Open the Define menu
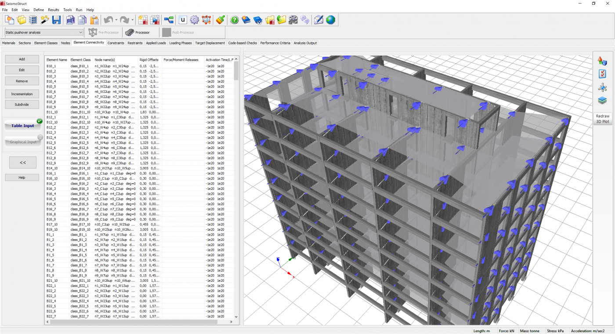The height and width of the screenshot is (334, 615). 39,10
